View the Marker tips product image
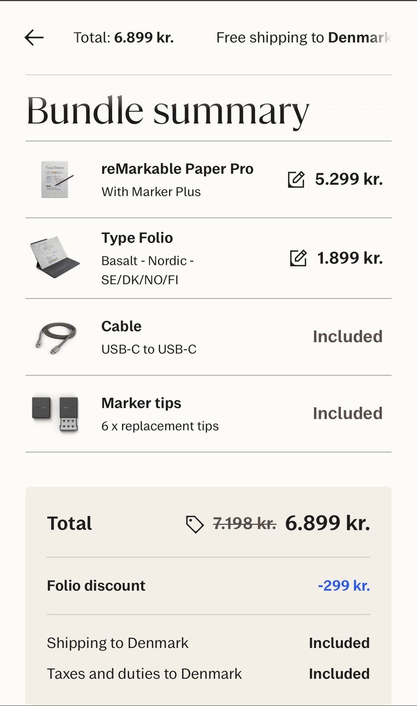 [x=55, y=413]
